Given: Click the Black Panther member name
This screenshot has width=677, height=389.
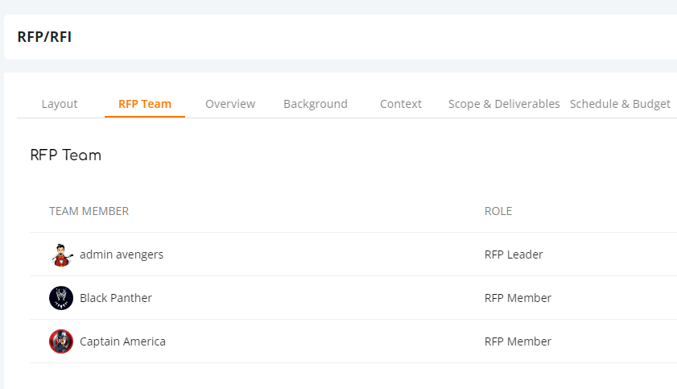Looking at the screenshot, I should (x=116, y=298).
